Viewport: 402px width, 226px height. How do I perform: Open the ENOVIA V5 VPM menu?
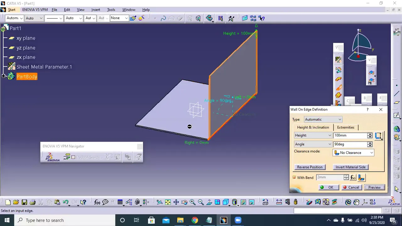pyautogui.click(x=35, y=10)
